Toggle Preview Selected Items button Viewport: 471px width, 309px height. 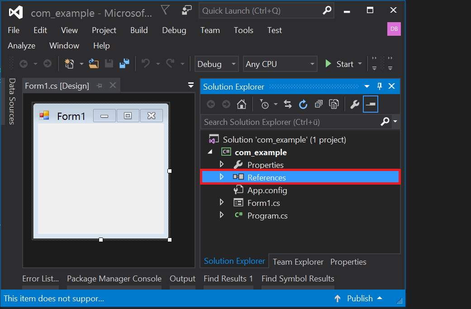pyautogui.click(x=371, y=105)
